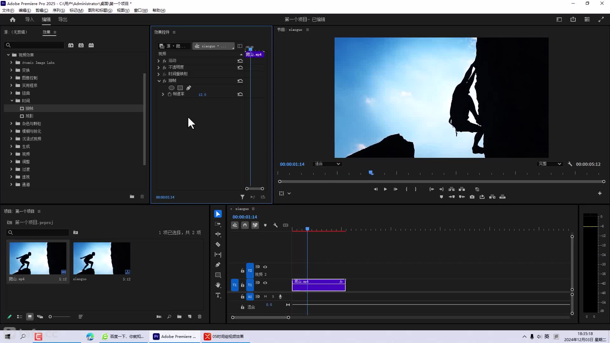This screenshot has height=343, width=610.
Task: Select the Razor tool
Action: pyautogui.click(x=218, y=245)
